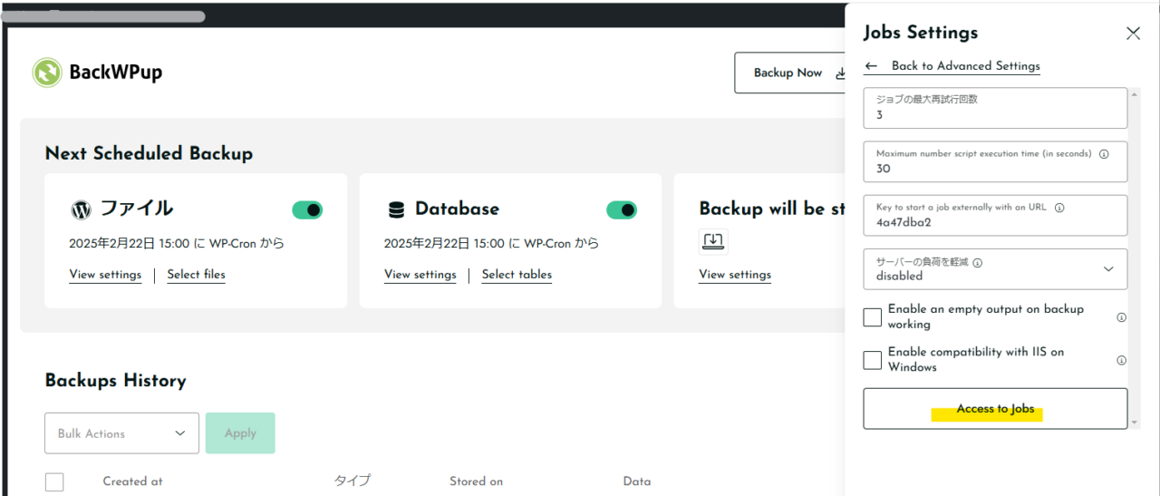Click the Database stack icon
The image size is (1160, 496).
coord(396,209)
